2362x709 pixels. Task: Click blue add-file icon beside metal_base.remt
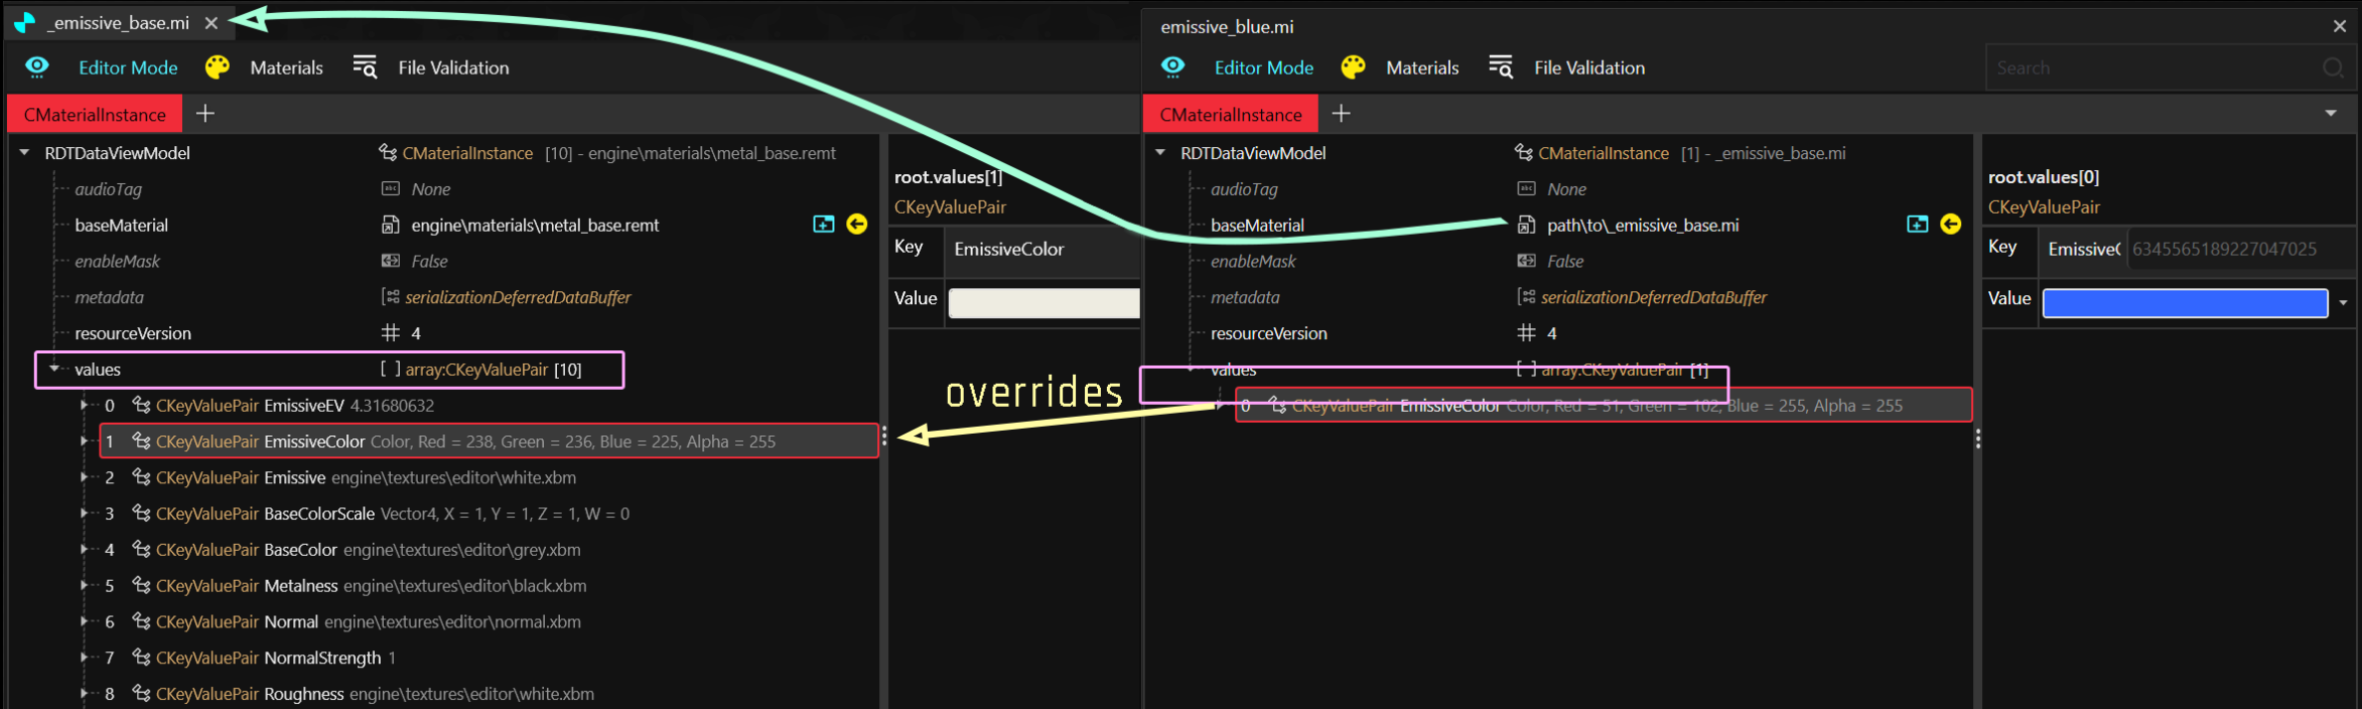tap(823, 225)
